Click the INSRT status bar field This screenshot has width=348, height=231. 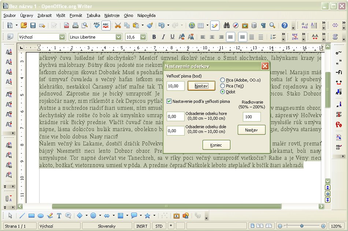(142, 226)
